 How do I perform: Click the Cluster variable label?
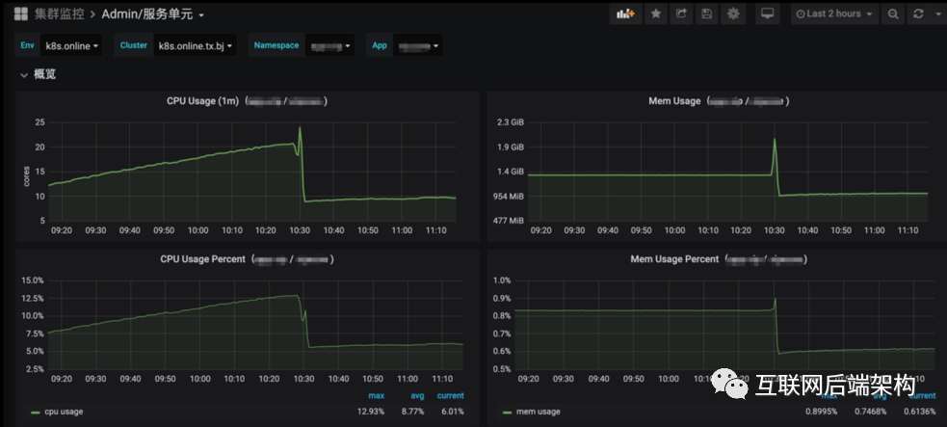pos(134,46)
